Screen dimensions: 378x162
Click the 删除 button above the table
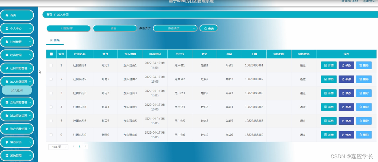[x=55, y=40]
